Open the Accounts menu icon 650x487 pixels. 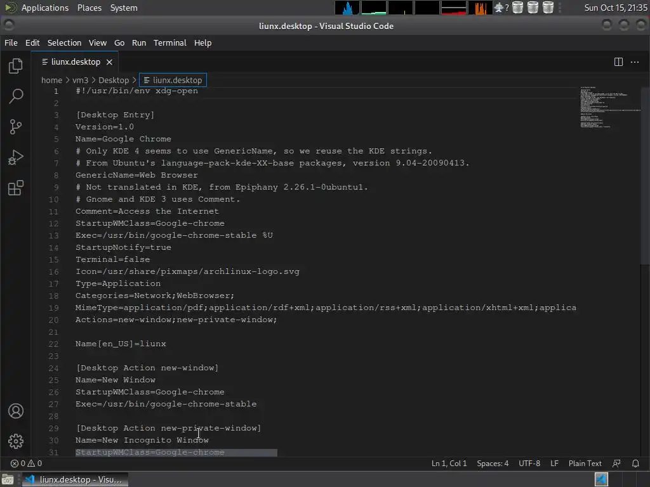[x=16, y=411]
